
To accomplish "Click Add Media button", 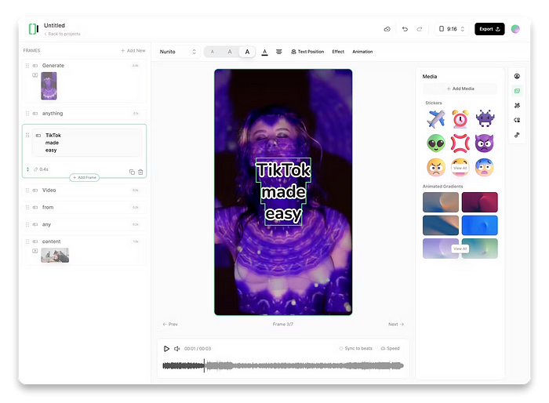I will tap(460, 89).
